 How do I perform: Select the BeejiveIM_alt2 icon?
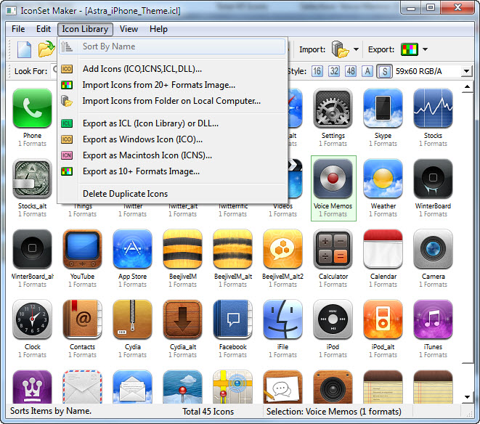282,248
